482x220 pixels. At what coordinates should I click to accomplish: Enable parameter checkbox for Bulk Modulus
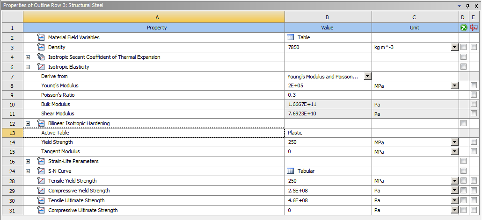coord(474,104)
